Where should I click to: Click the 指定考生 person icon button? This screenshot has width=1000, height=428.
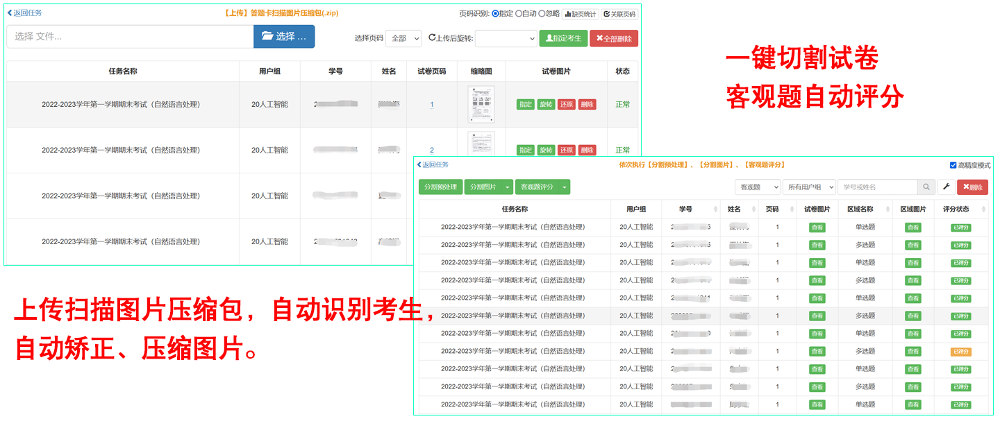coord(563,39)
